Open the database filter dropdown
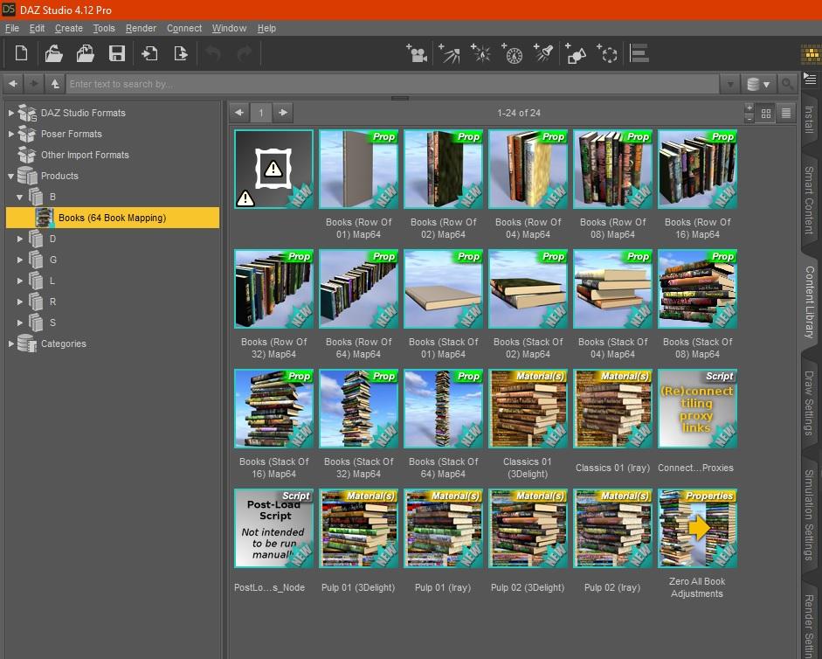The image size is (822, 659). pos(758,85)
